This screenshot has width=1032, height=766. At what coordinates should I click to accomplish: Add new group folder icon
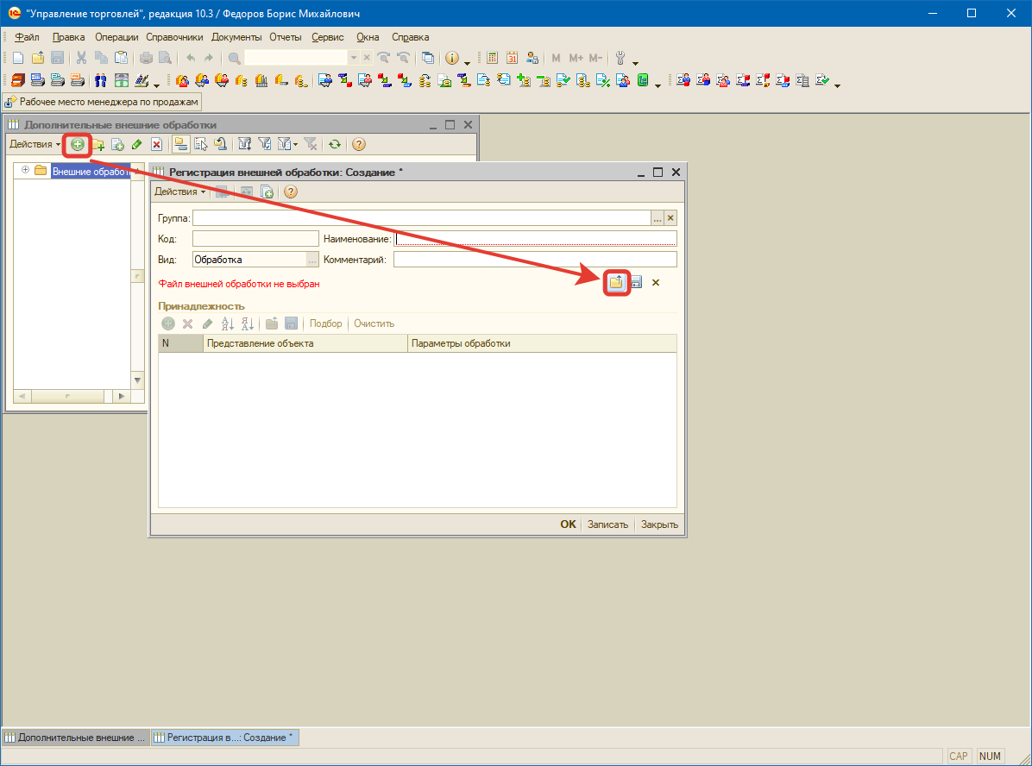(x=98, y=145)
